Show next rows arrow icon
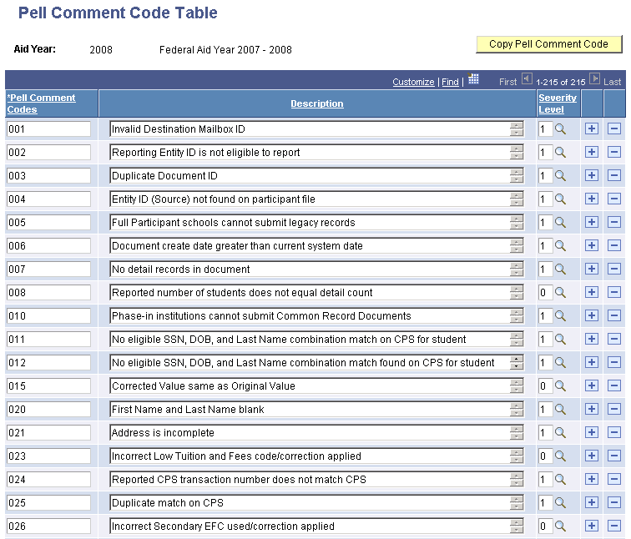Image resolution: width=631 pixels, height=539 pixels. (x=594, y=78)
